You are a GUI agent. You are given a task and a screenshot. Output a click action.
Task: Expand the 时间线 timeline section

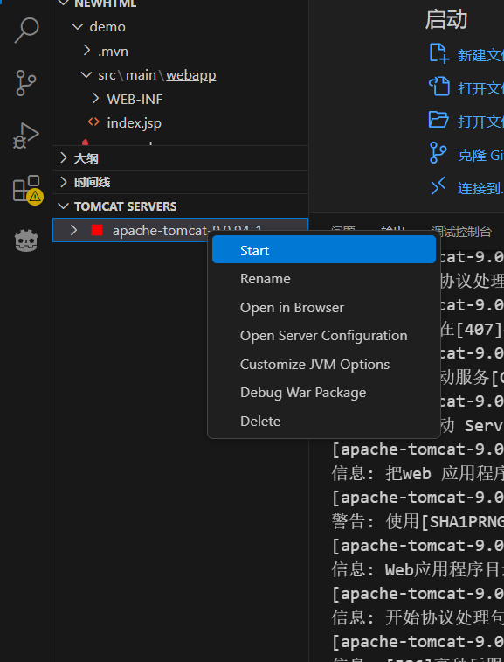pos(64,182)
